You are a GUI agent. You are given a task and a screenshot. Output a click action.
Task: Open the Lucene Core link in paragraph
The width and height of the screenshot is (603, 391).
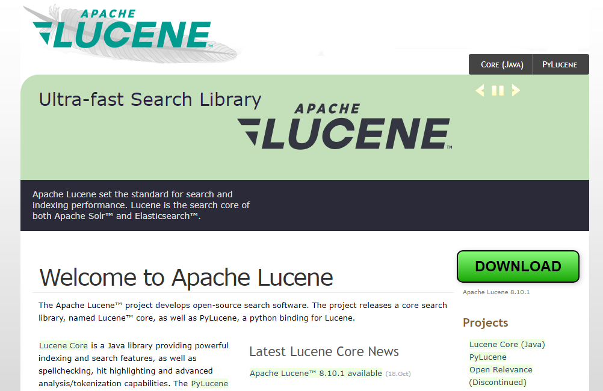pos(63,345)
